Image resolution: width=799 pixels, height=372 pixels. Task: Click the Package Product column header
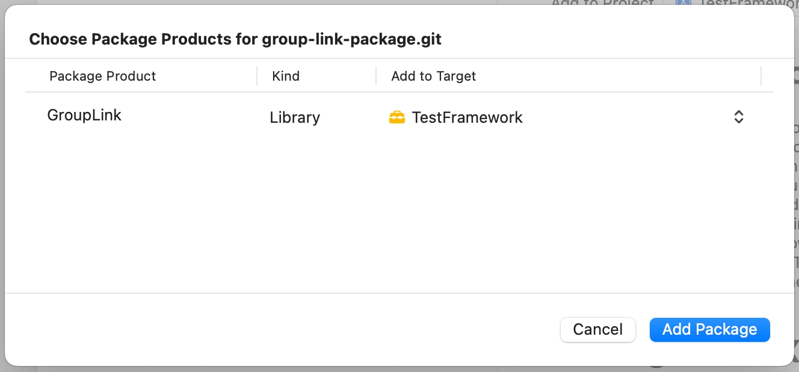[102, 76]
